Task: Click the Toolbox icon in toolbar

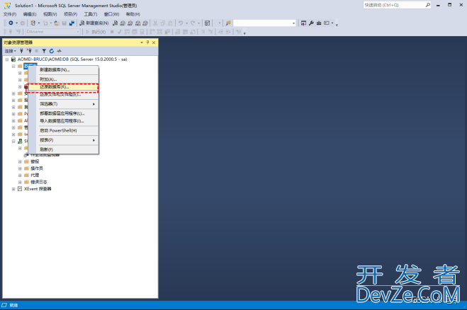Action: click(x=319, y=23)
